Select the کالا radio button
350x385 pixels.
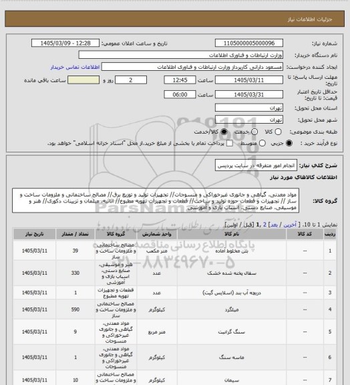278,132
